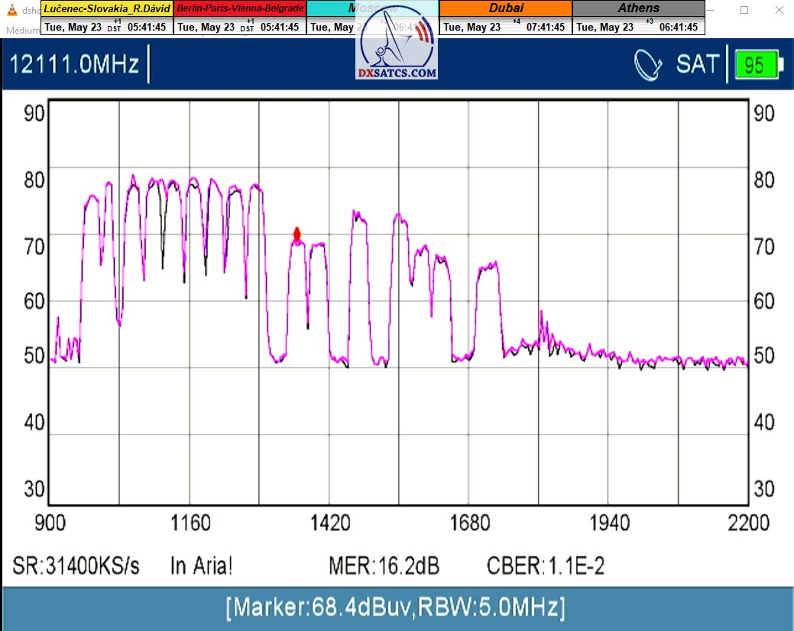Click the SR:31400KS/s symbol rate readout

coord(76,566)
